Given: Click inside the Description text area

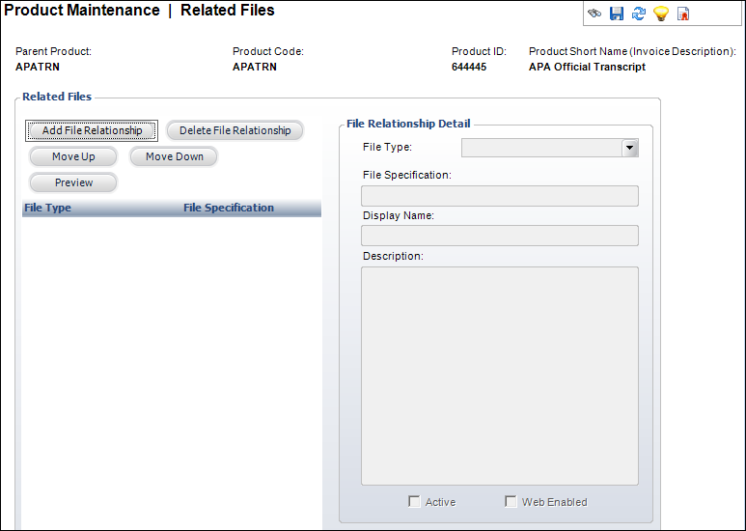Looking at the screenshot, I should click(x=500, y=376).
